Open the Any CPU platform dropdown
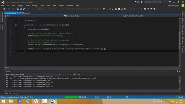This screenshot has width=185, height=104. [54, 9]
